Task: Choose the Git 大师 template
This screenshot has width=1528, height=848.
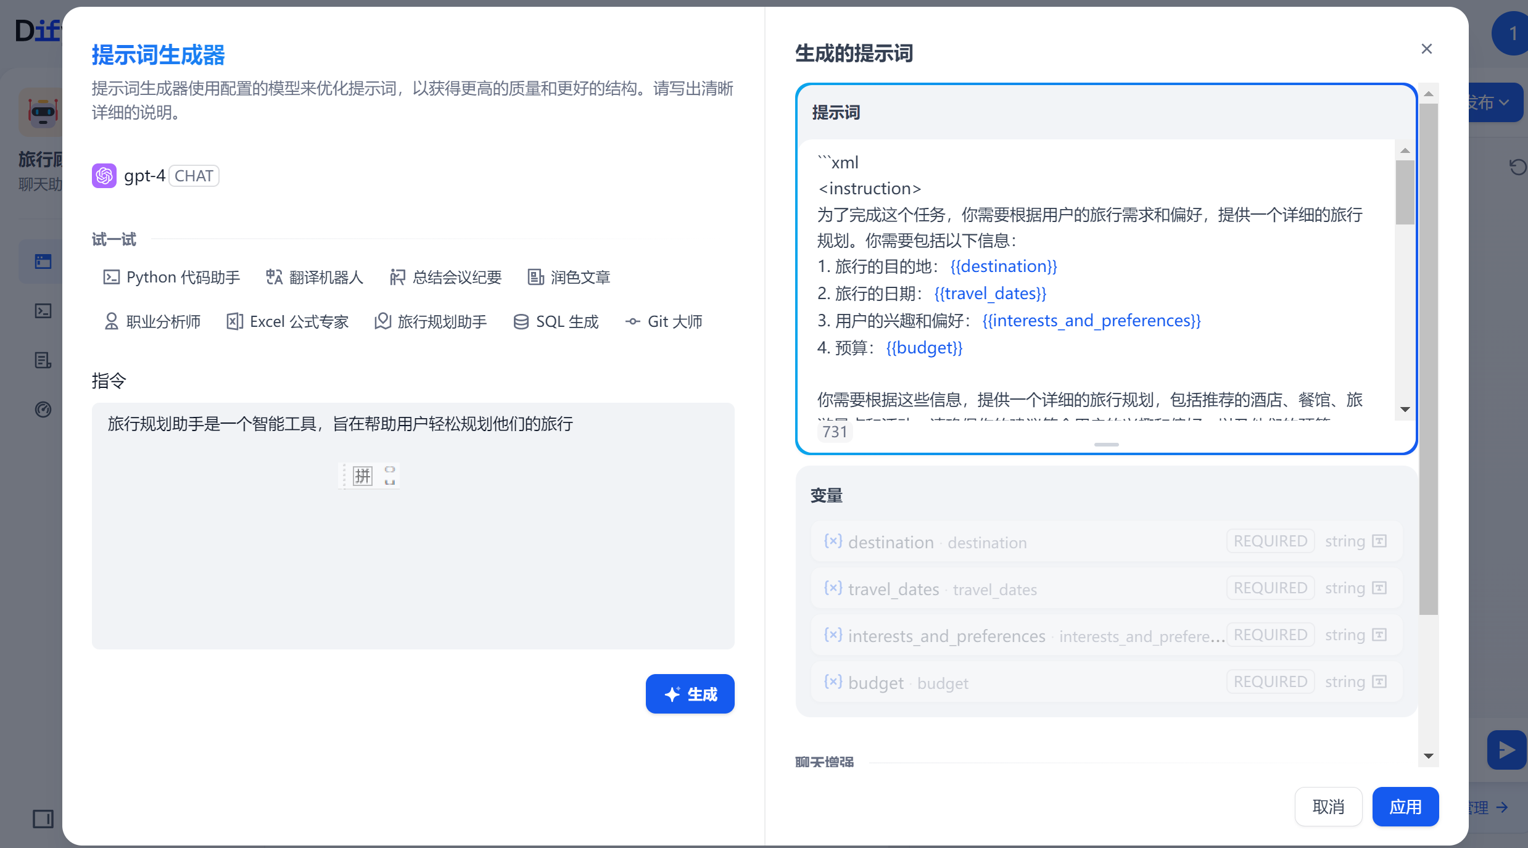Action: (x=664, y=322)
